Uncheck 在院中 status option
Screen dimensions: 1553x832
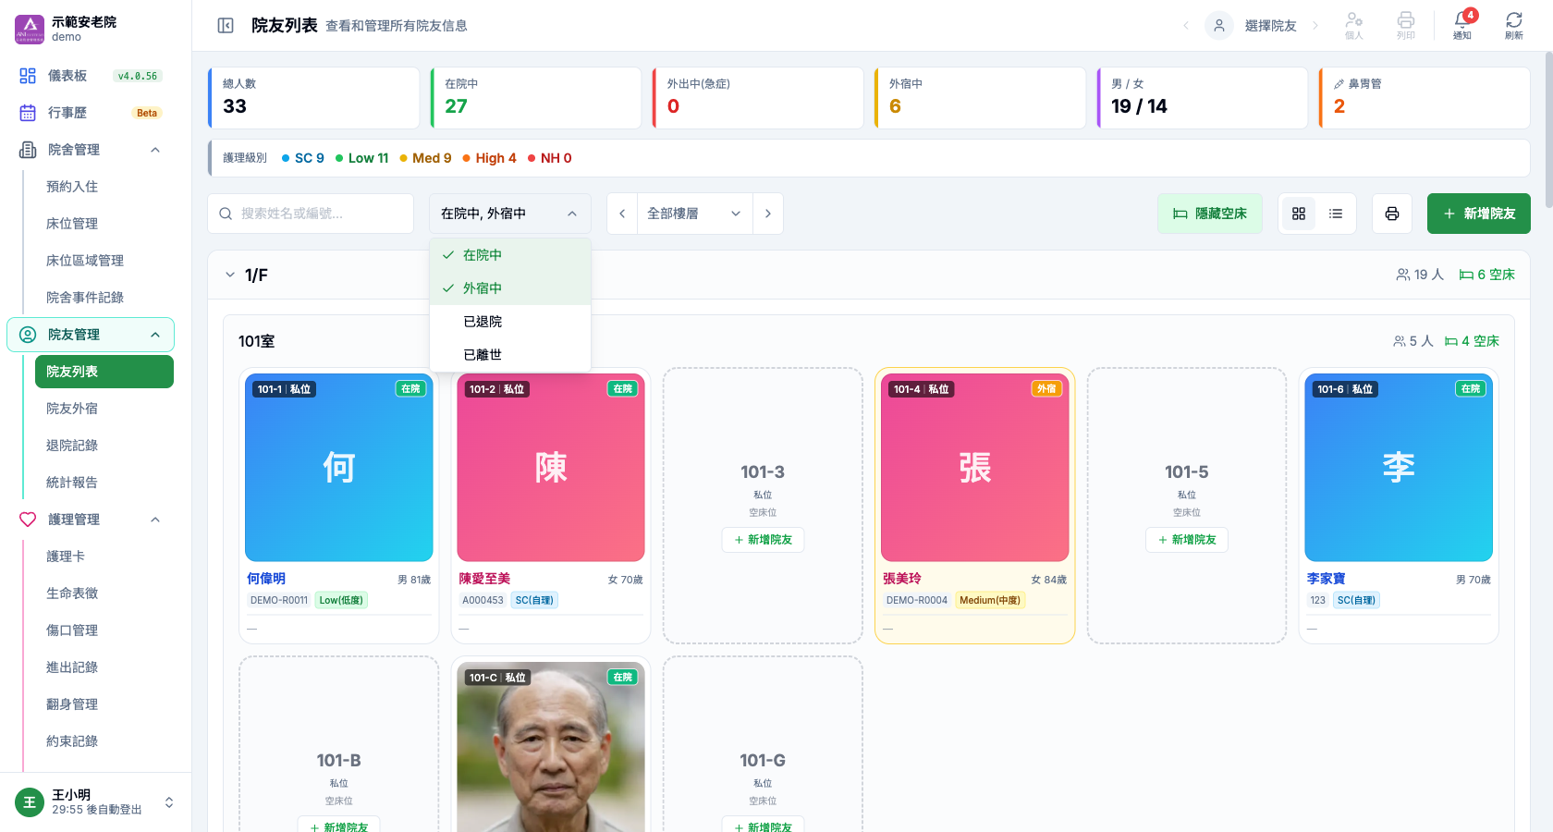510,255
